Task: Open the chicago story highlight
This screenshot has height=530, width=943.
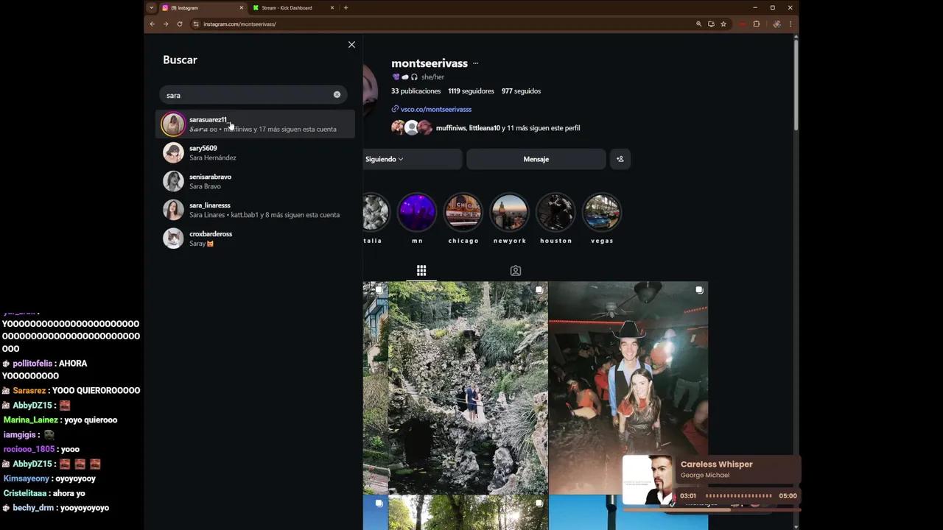Action: (463, 213)
